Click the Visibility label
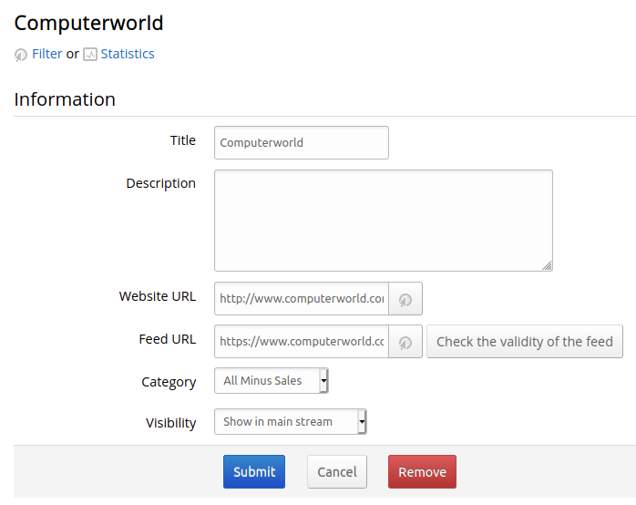 [171, 423]
